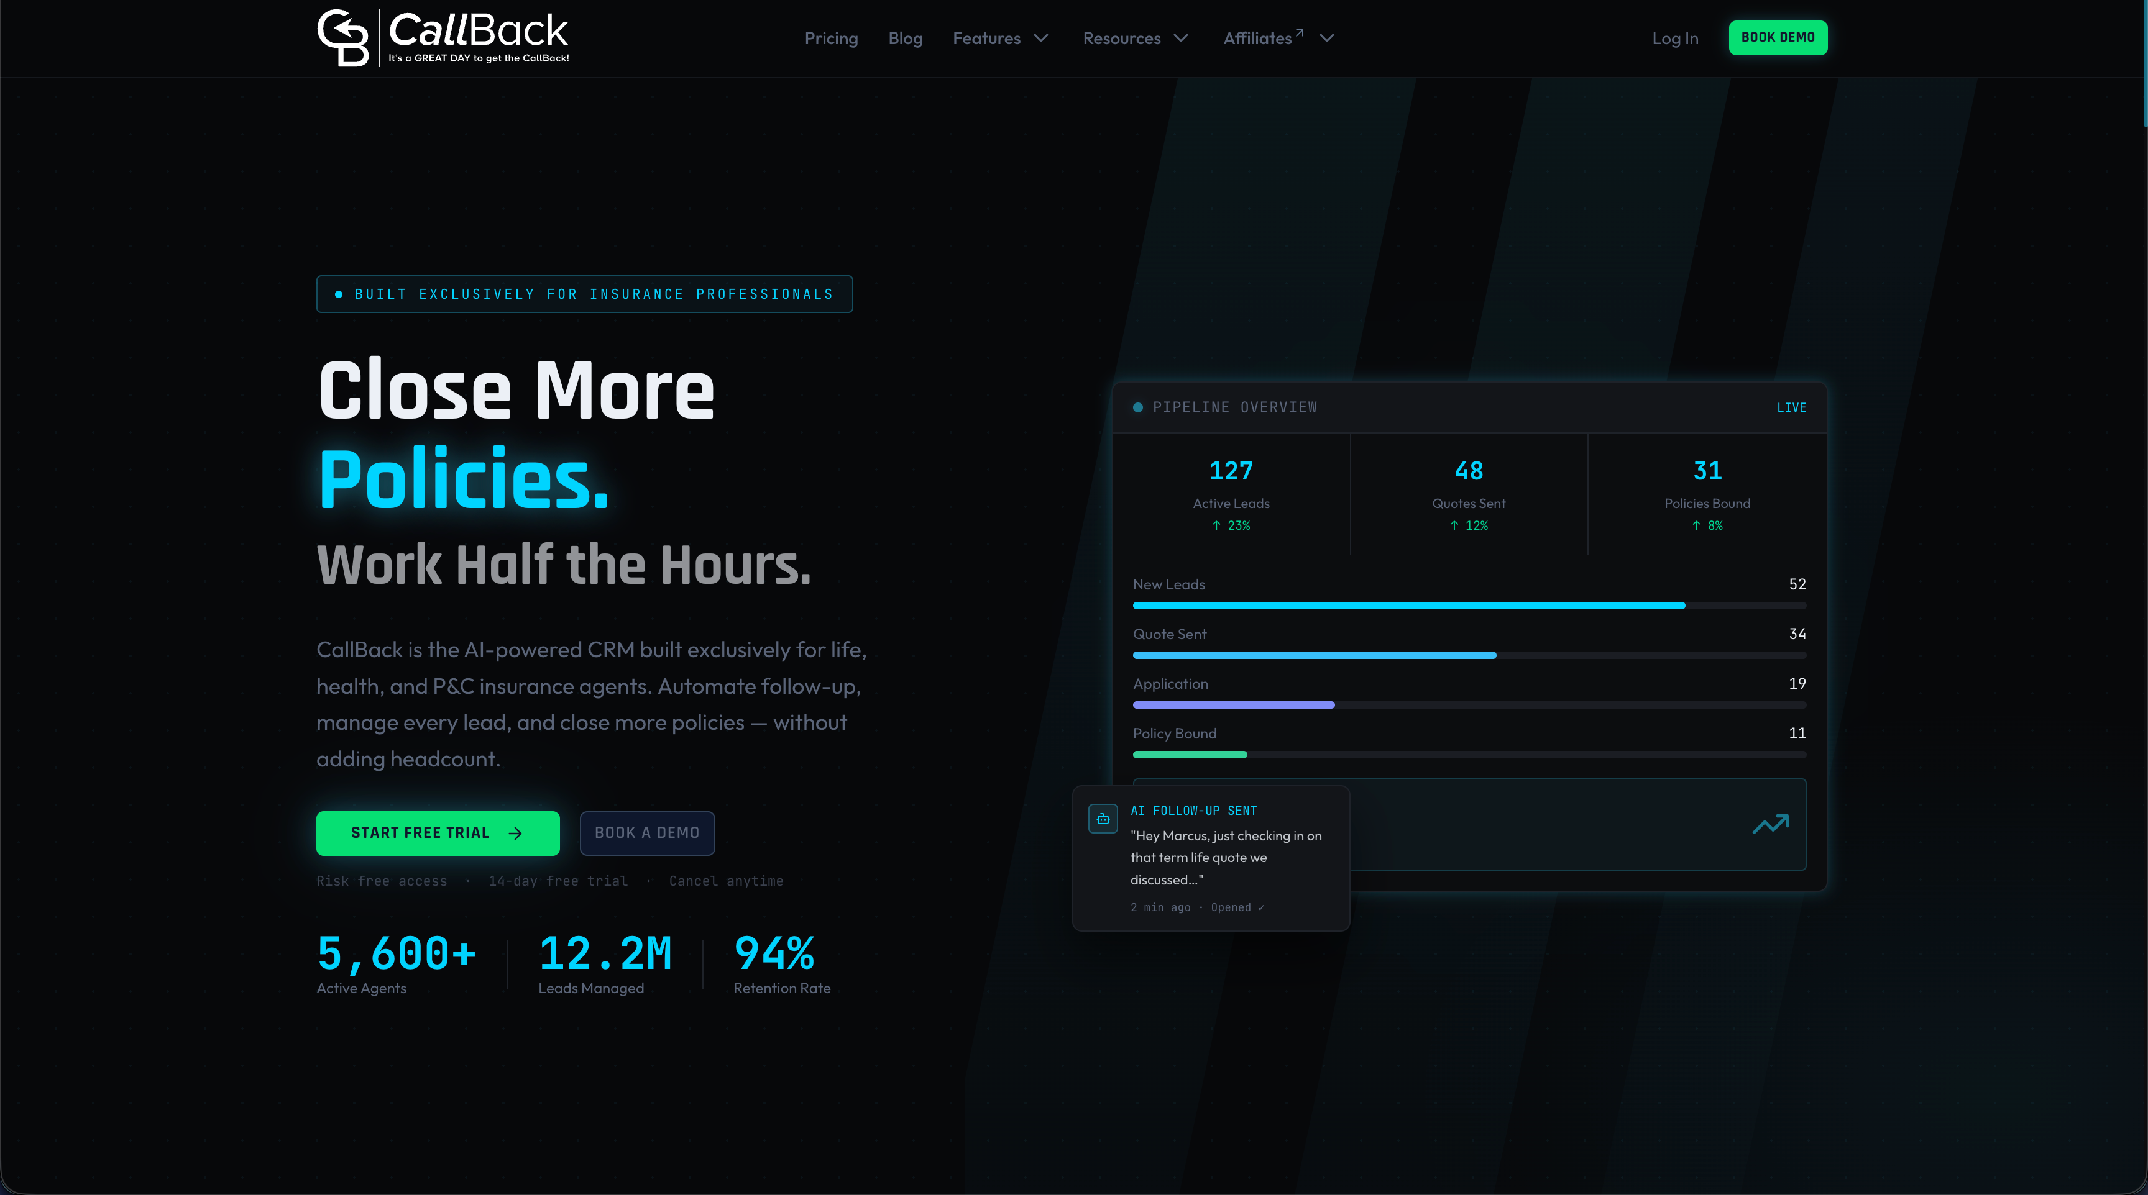Expand the Affiliates chevron menu
This screenshot has width=2148, height=1195.
point(1326,39)
